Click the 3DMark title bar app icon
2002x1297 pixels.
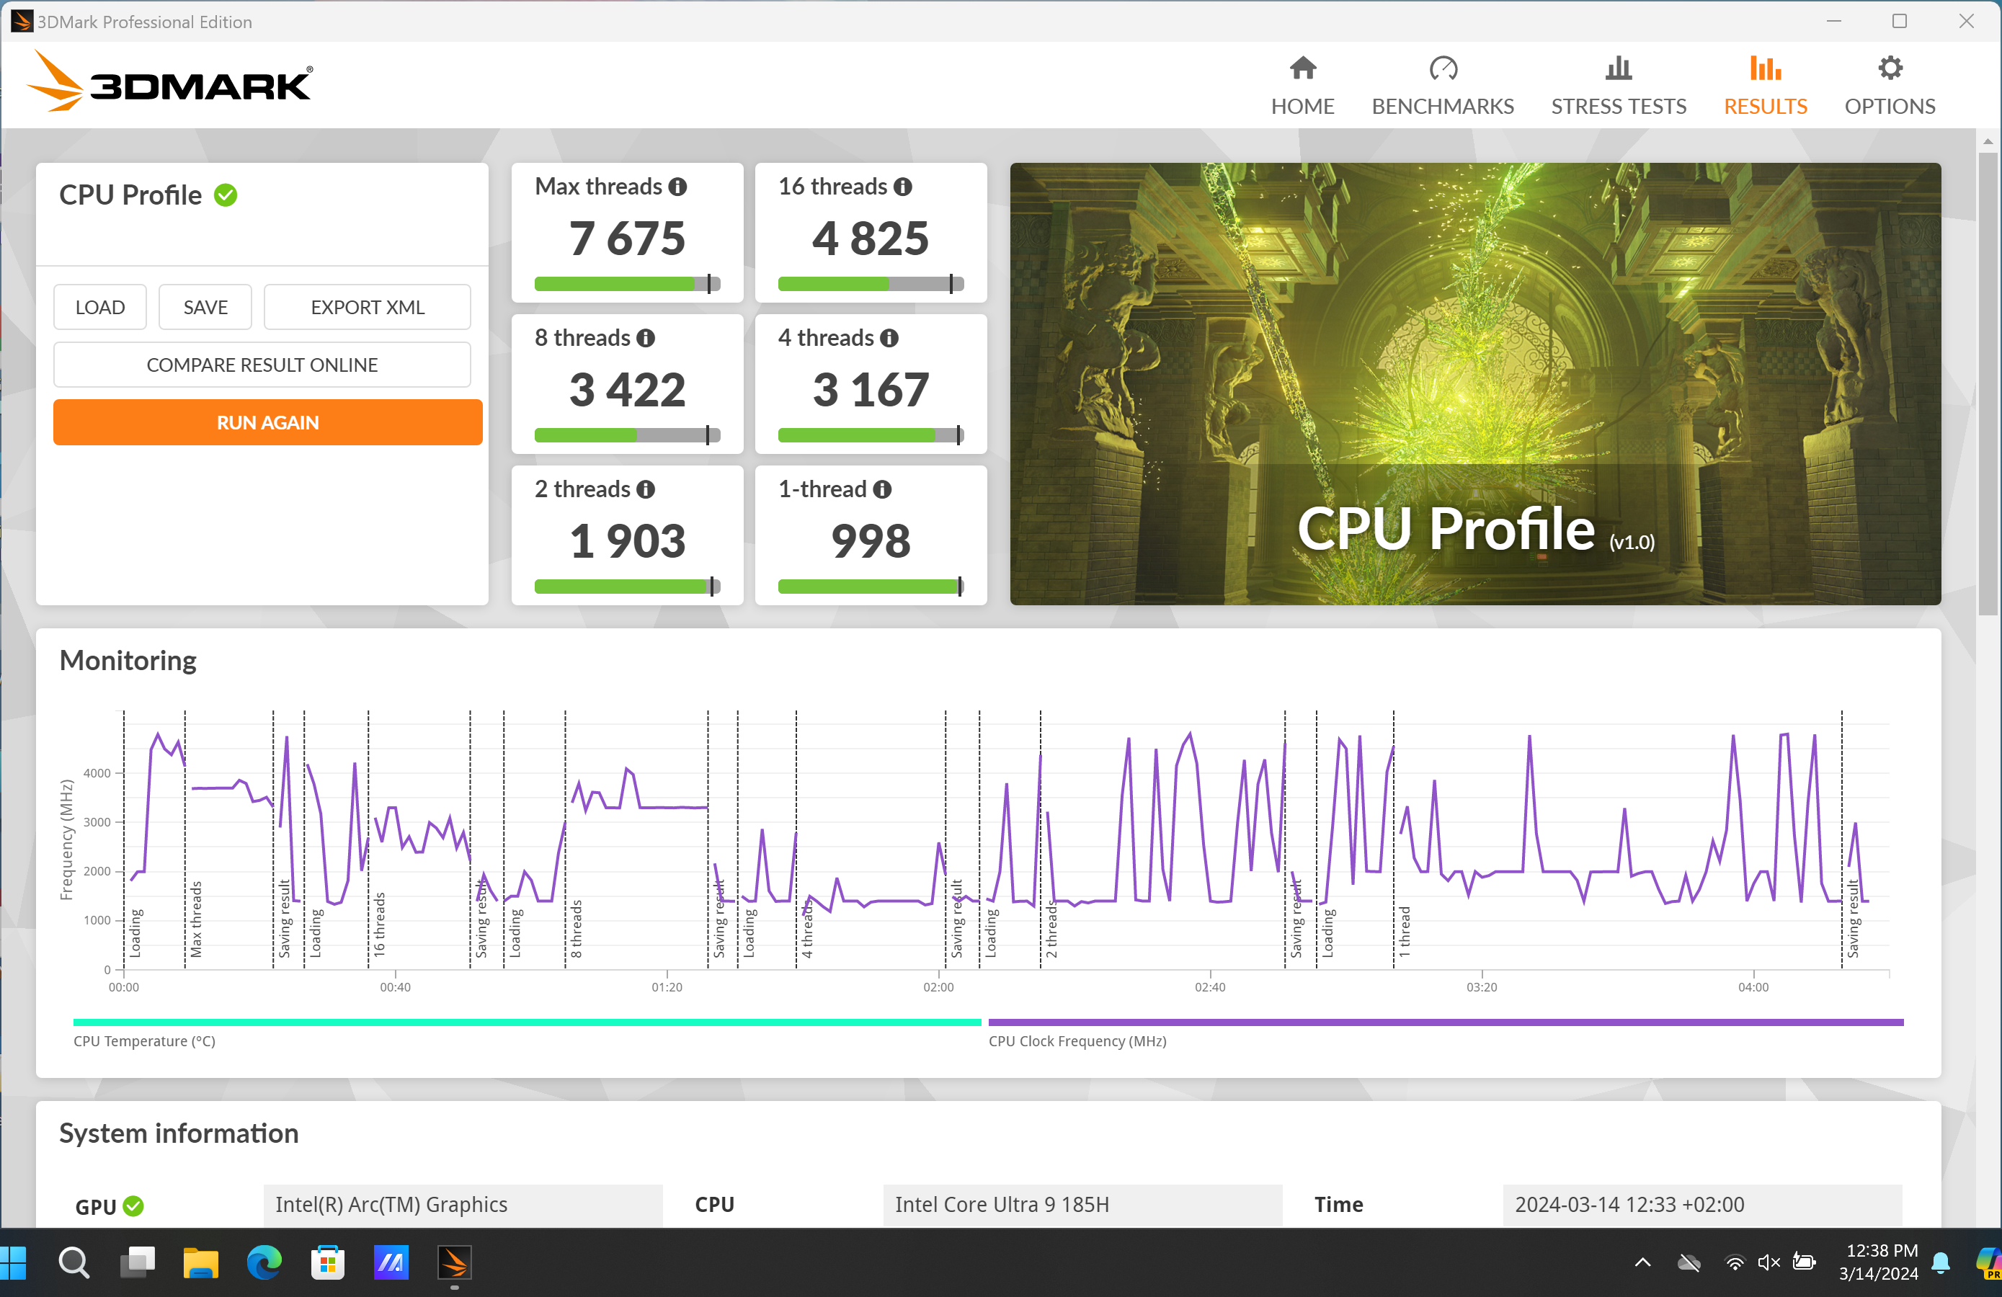click(22, 21)
